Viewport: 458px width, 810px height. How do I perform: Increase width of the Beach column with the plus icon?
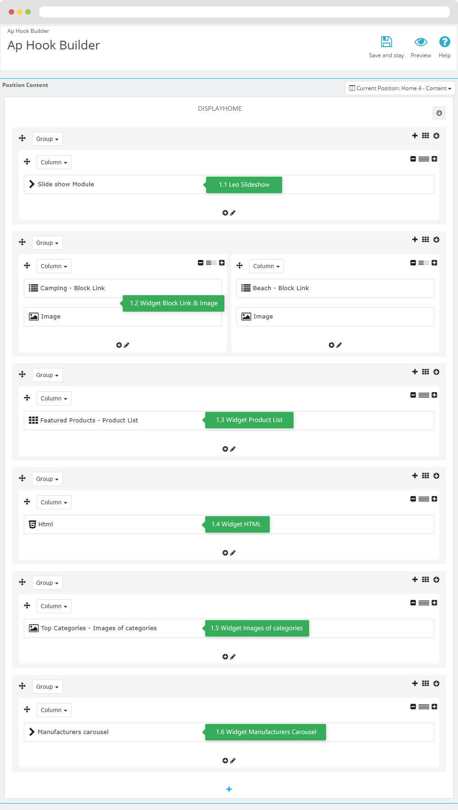pyautogui.click(x=434, y=263)
